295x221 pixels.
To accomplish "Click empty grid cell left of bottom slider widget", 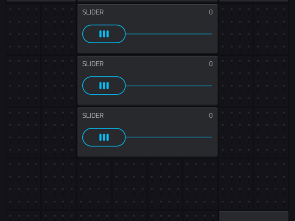I will [x=59, y=133].
